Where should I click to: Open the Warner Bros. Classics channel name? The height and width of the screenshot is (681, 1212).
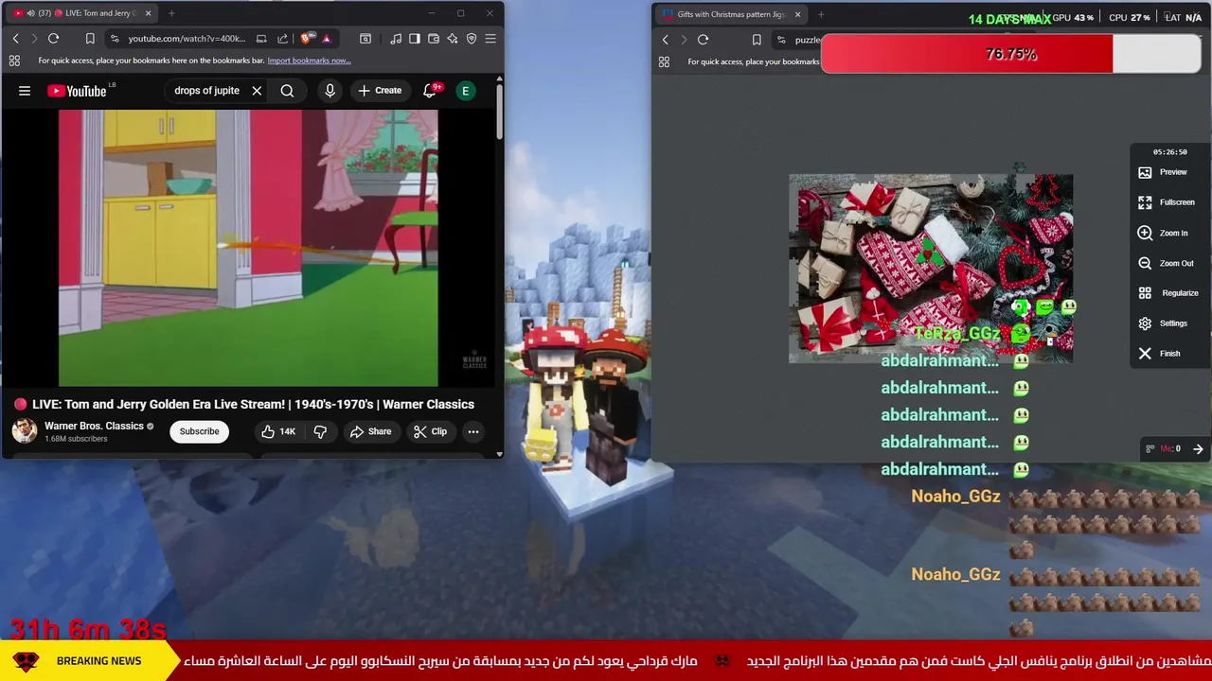coord(94,426)
